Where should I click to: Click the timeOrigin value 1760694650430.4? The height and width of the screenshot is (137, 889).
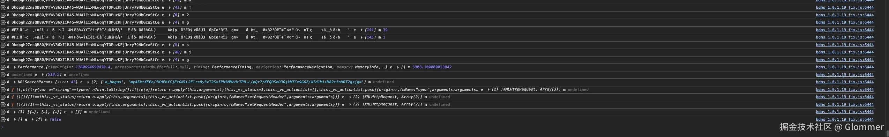(93, 67)
